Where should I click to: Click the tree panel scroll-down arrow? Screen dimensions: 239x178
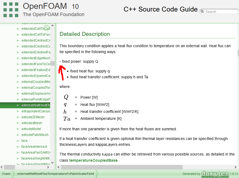click(52, 163)
